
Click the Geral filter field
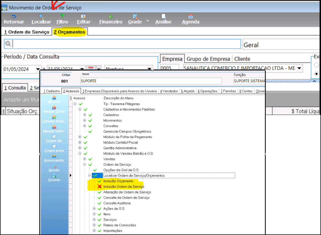(x=281, y=44)
